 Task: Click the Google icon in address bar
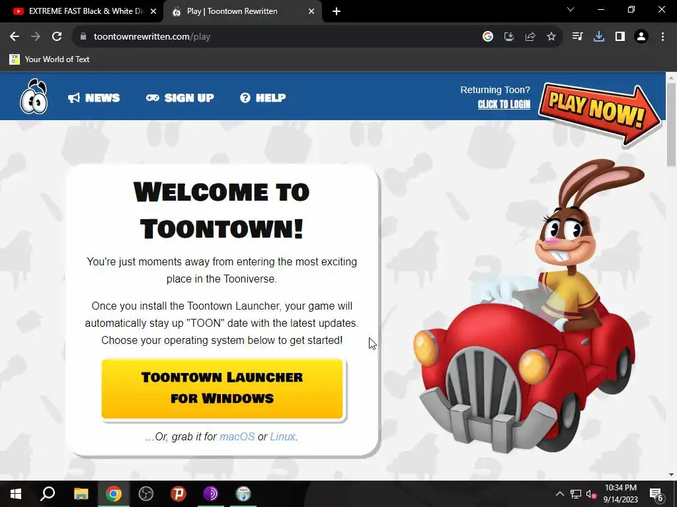coord(488,37)
